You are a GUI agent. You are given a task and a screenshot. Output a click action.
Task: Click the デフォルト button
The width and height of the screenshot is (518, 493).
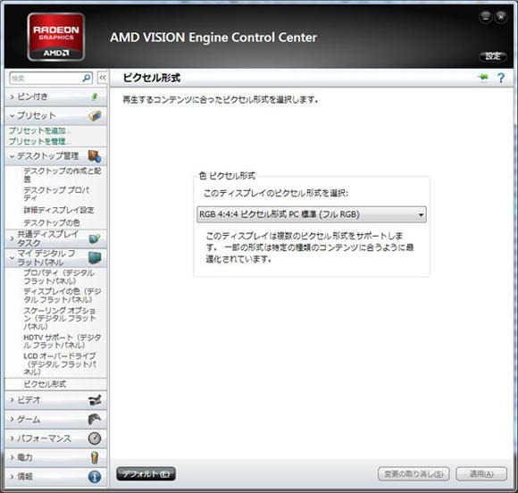(x=146, y=474)
